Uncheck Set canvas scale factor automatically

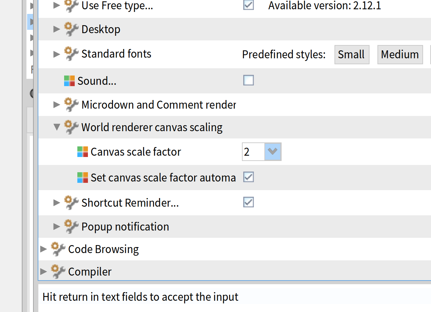click(x=249, y=177)
